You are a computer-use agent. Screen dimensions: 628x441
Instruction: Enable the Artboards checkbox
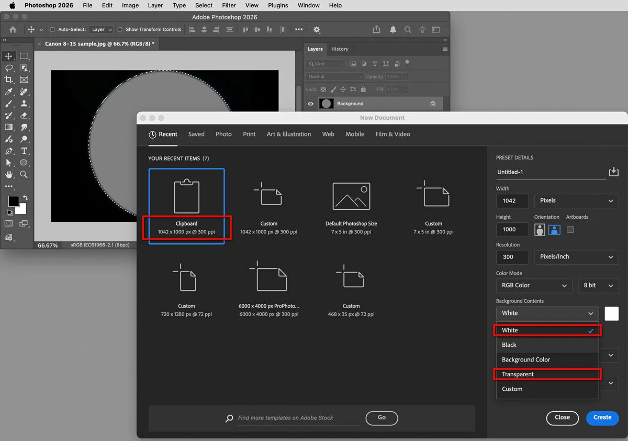(570, 229)
